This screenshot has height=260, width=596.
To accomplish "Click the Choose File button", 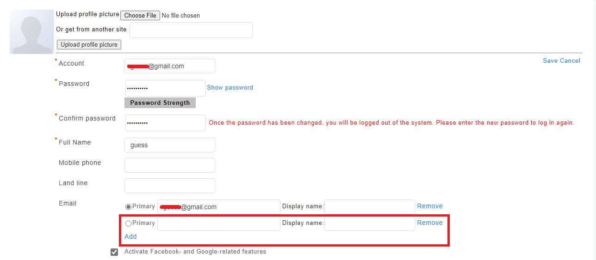I will point(140,15).
